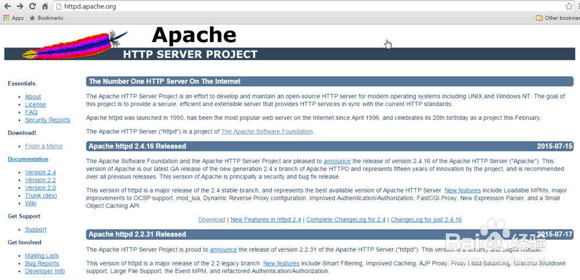The height and width of the screenshot is (280, 580).
Task: Click the 2015-07-15 release date
Action: click(554, 146)
